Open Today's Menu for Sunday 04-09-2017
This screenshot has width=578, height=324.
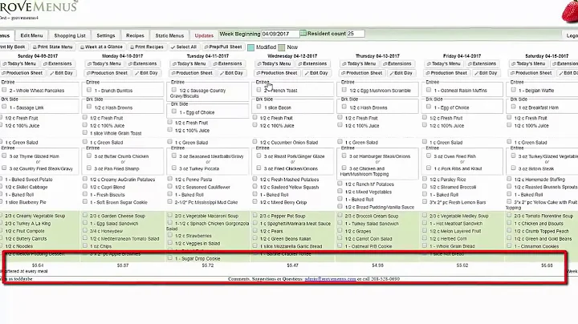[x=19, y=63]
